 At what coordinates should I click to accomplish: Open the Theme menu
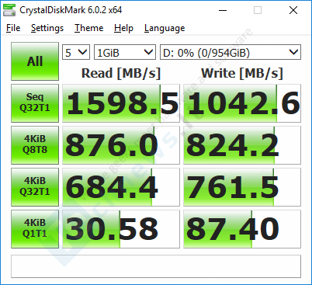[x=89, y=28]
